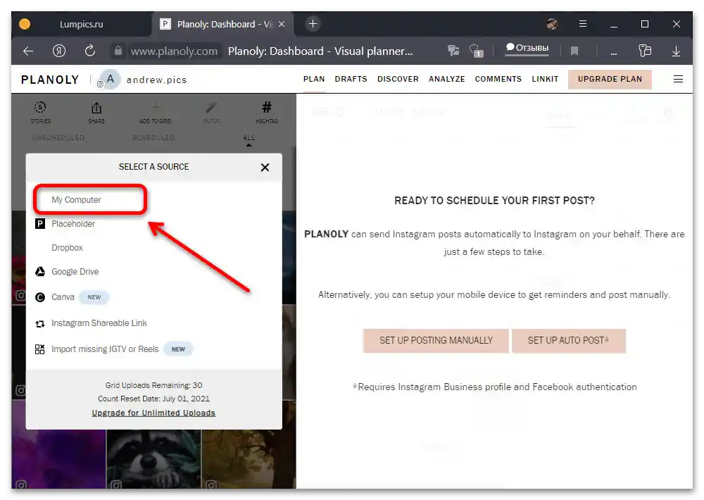Click Set Up Auto Post button

pyautogui.click(x=568, y=341)
